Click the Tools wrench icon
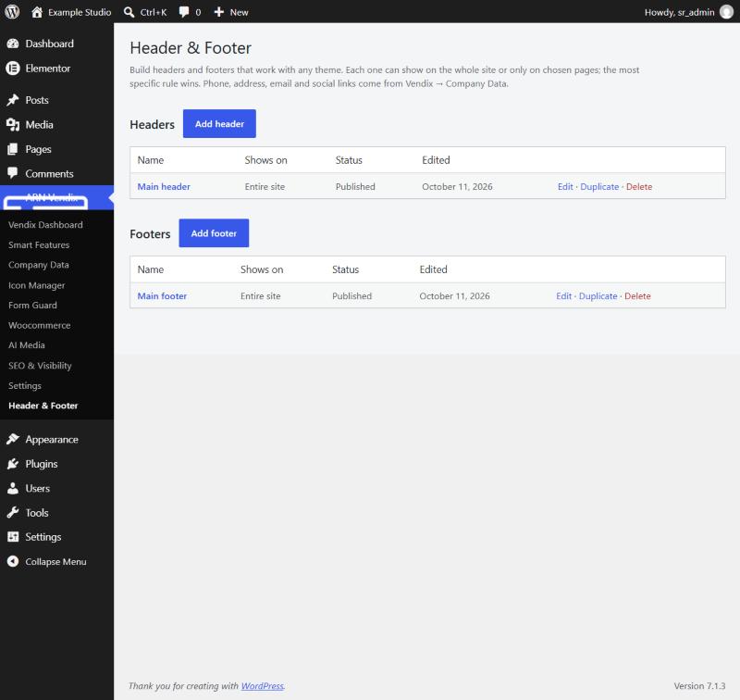This screenshot has width=740, height=700. [x=13, y=512]
